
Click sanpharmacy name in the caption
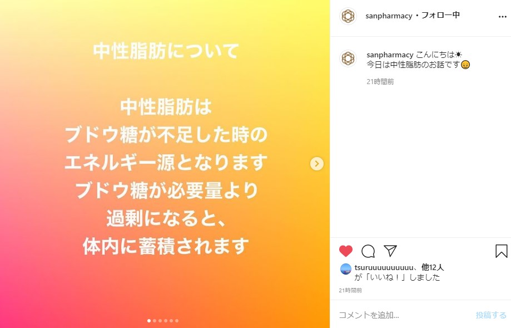click(390, 55)
